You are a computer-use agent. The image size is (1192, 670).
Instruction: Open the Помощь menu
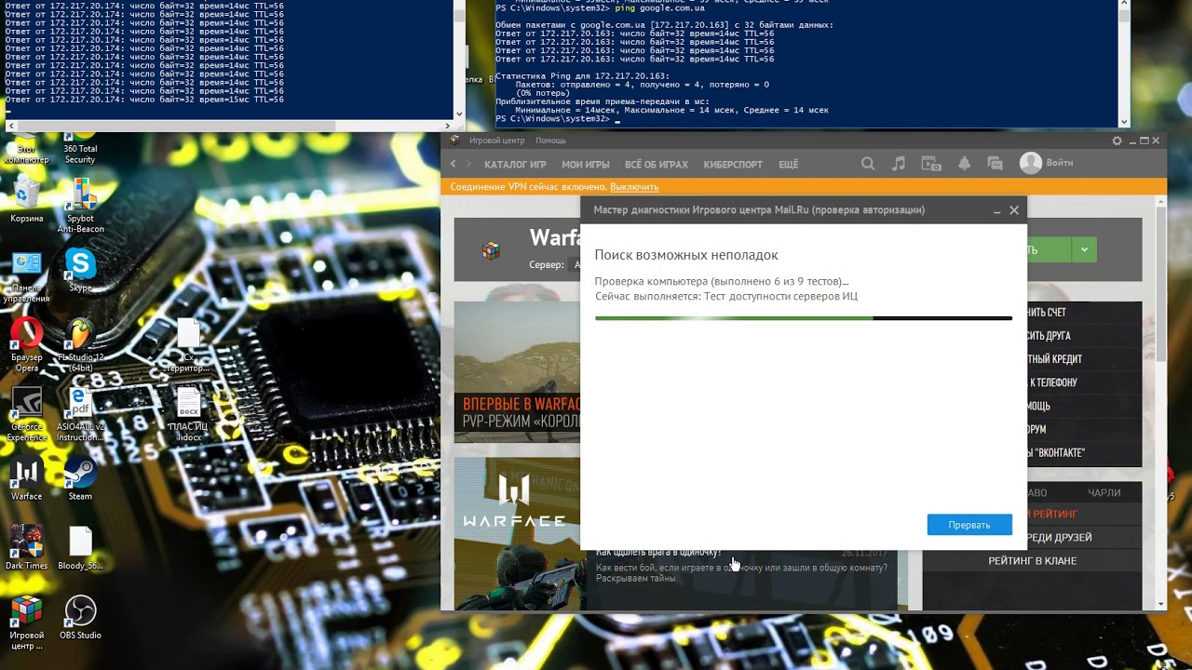click(x=550, y=141)
